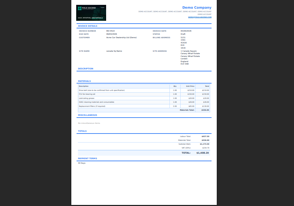The image size is (294, 206).
Task: Select the Drive belt total $210.00
Action: [206, 90]
